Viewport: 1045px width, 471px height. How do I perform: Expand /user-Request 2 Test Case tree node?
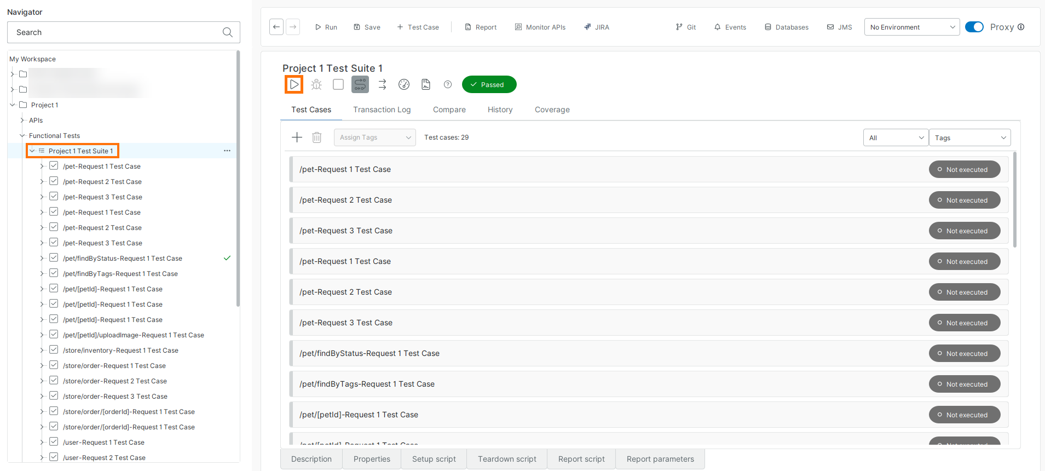click(x=42, y=457)
